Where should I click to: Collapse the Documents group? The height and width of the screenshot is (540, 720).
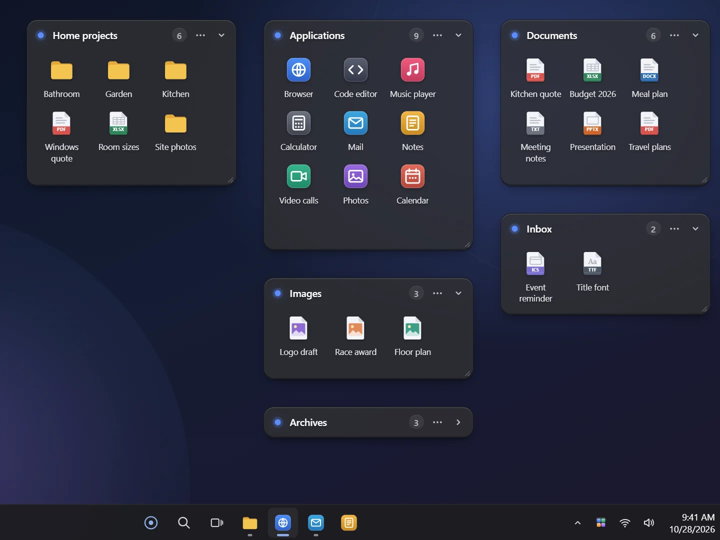tap(695, 35)
